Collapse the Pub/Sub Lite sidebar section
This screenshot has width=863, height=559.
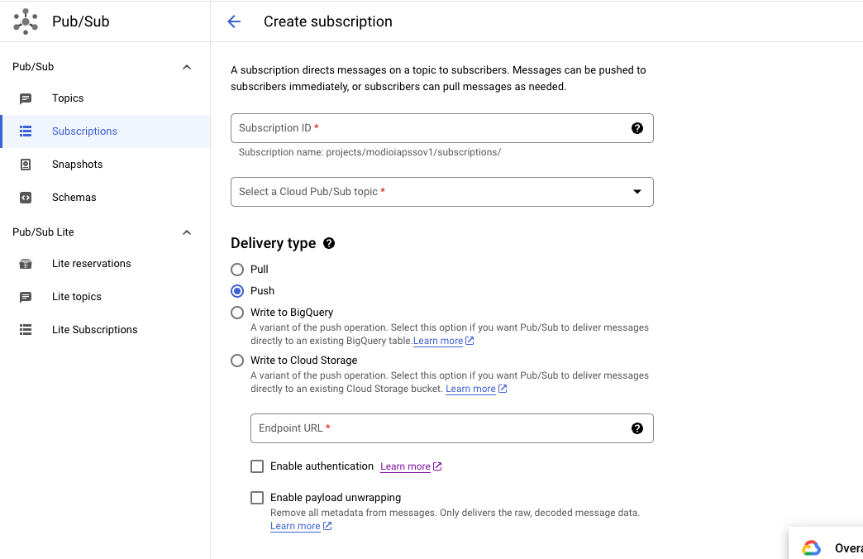click(187, 232)
